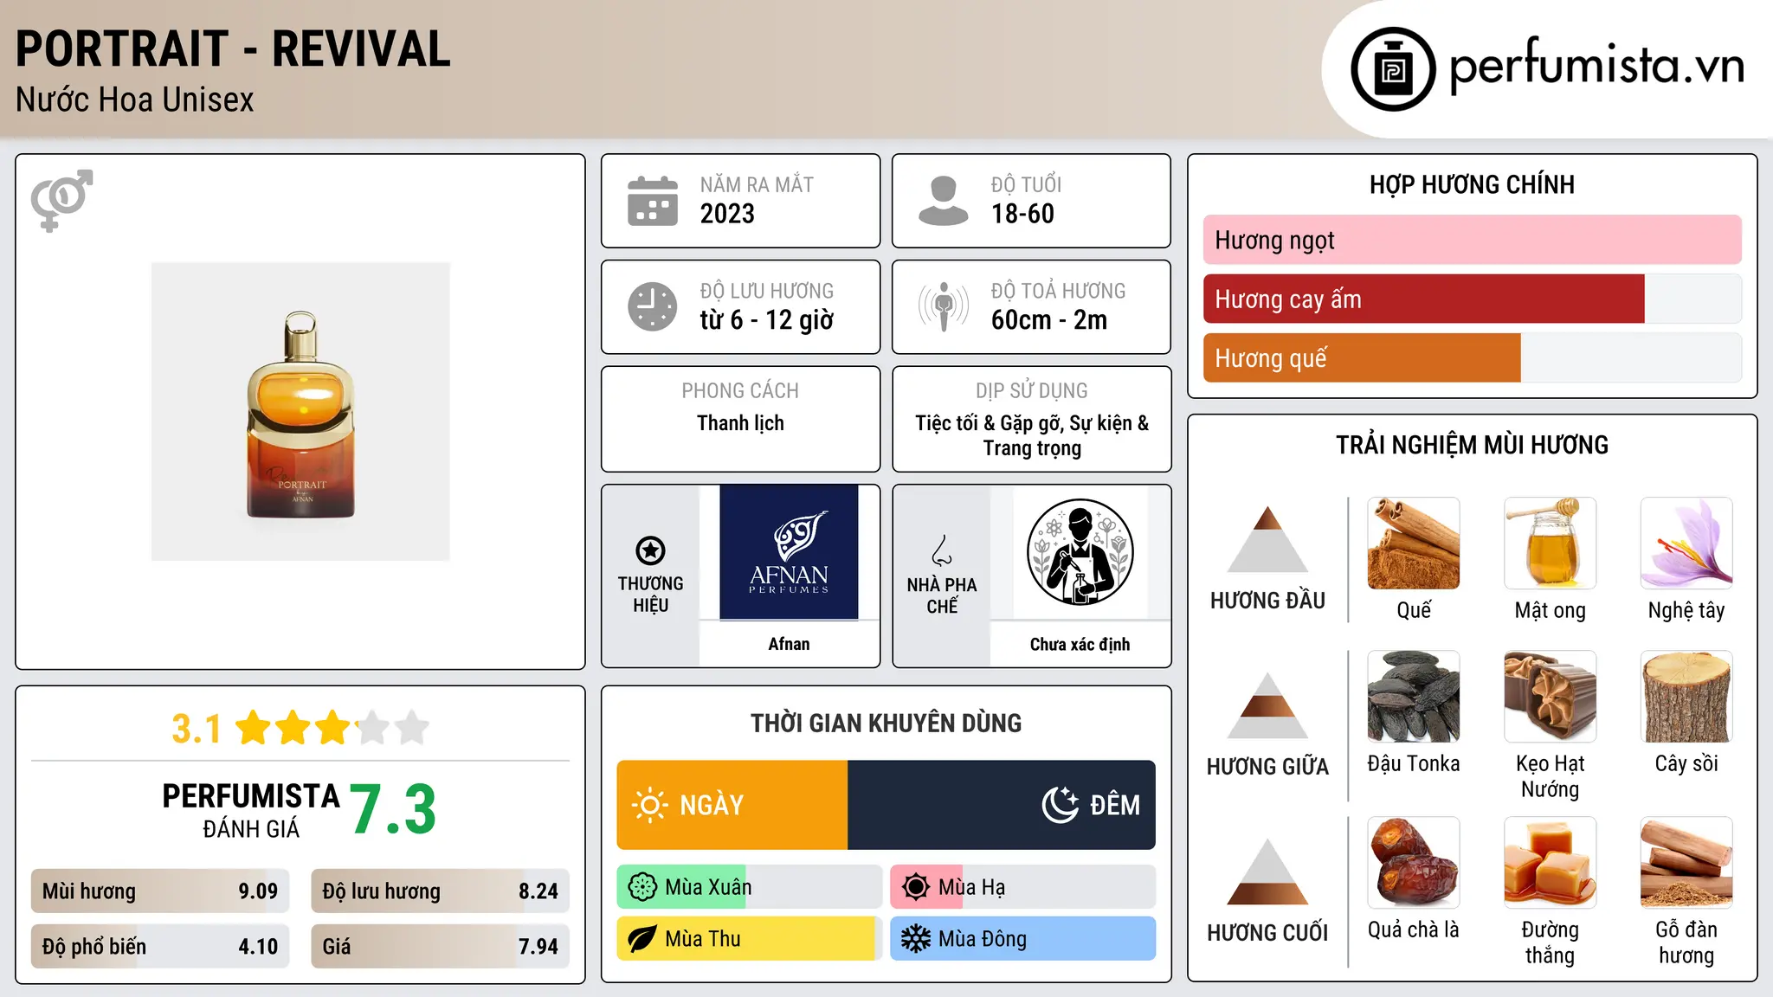1773x997 pixels.
Task: Click the launch year 2023 value
Action: pyautogui.click(x=727, y=214)
